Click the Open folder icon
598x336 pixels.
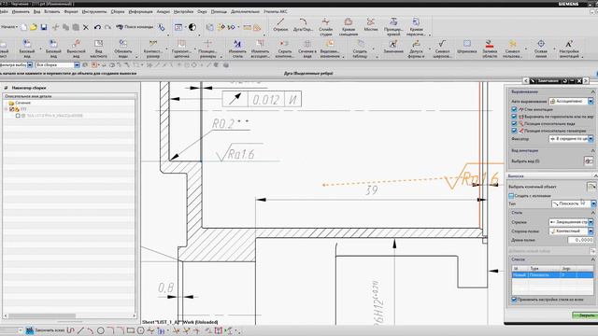tap(34, 27)
